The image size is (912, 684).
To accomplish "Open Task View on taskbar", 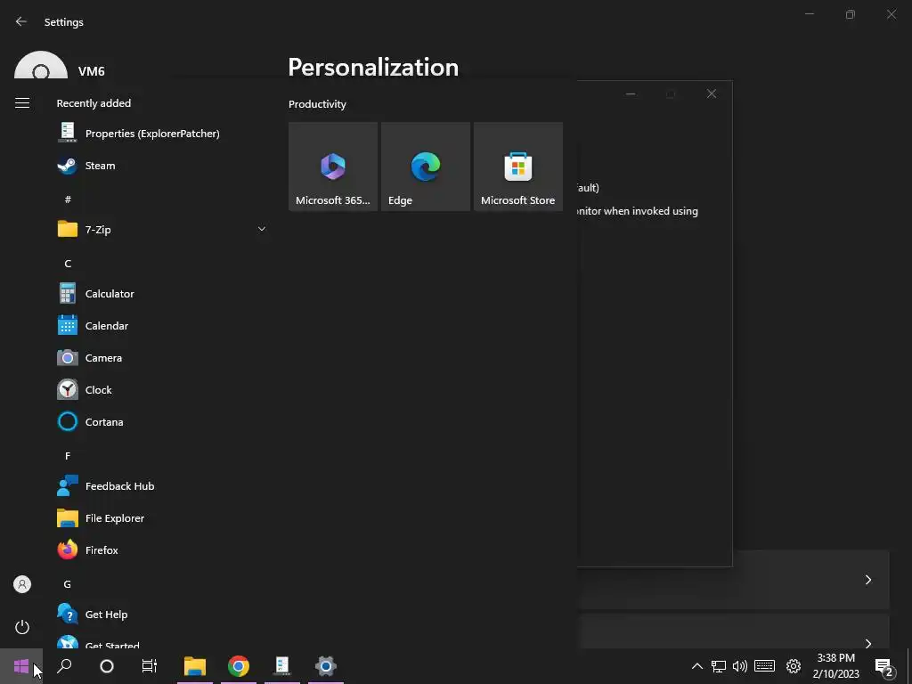I will [x=150, y=666].
